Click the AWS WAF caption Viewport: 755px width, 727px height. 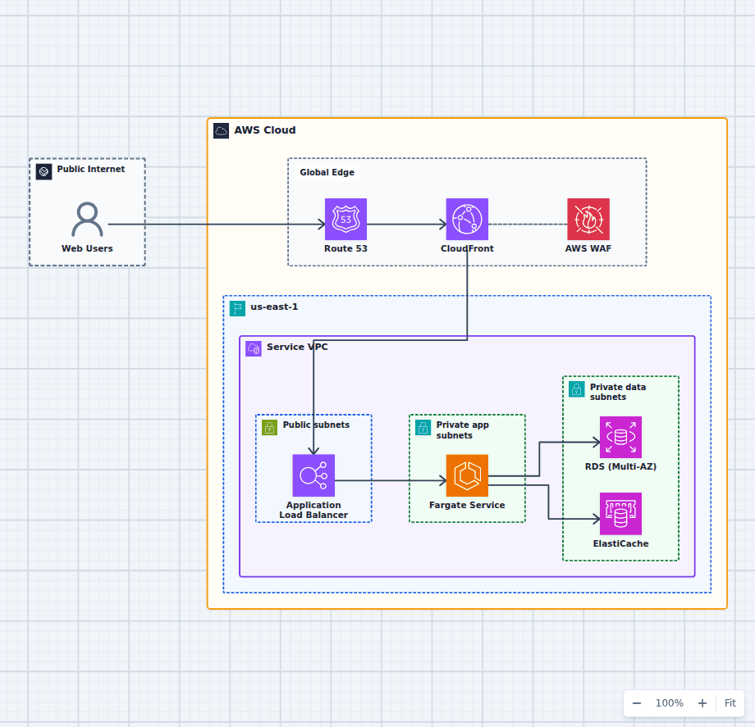point(588,248)
